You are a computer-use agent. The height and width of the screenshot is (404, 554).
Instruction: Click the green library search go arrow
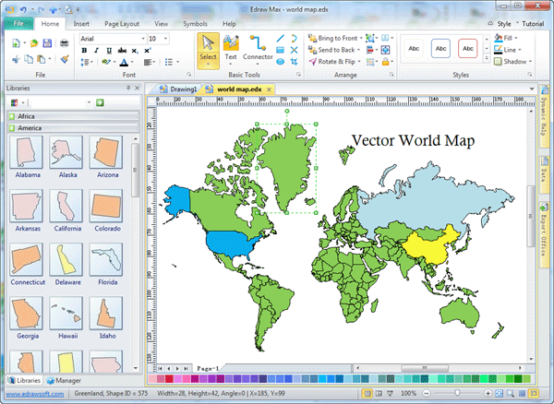click(100, 101)
